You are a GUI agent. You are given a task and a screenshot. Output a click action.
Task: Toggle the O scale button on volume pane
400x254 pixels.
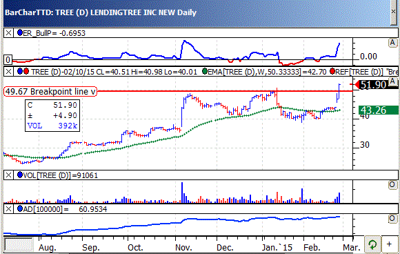392,185
